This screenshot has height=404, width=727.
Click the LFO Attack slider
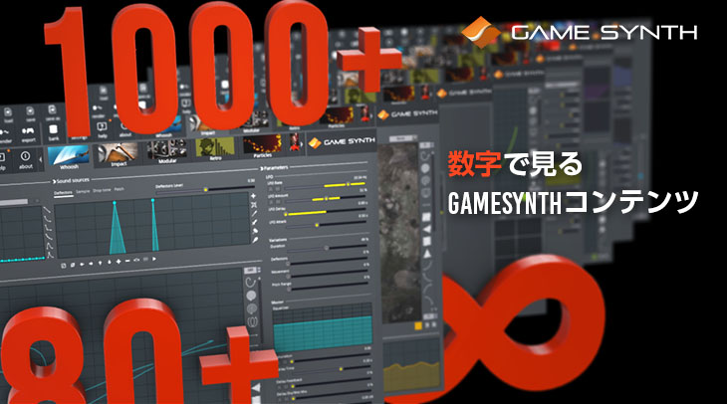[326, 225]
